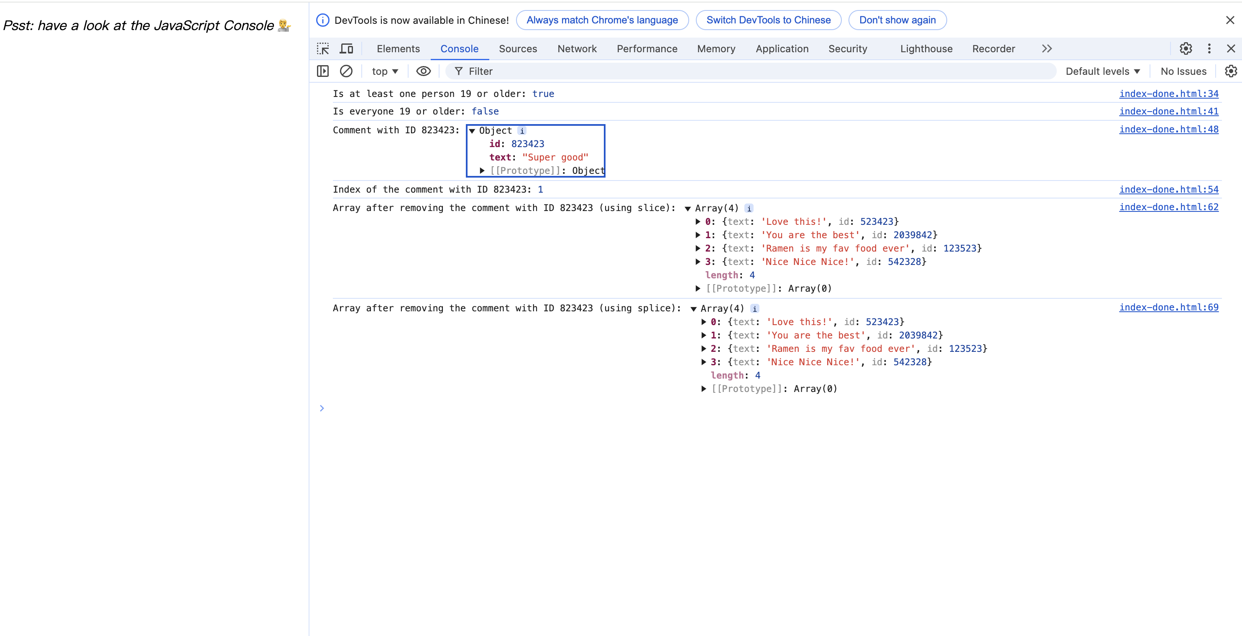Click the Switch DevTools to Chinese button

point(768,20)
